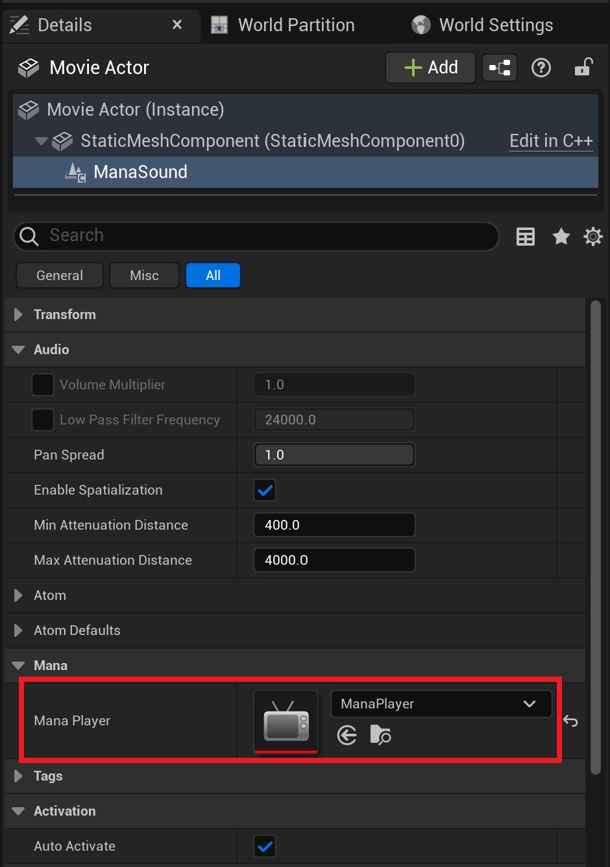Click in the Min Attenuation Distance field
Image resolution: width=610 pixels, height=867 pixels.
334,524
